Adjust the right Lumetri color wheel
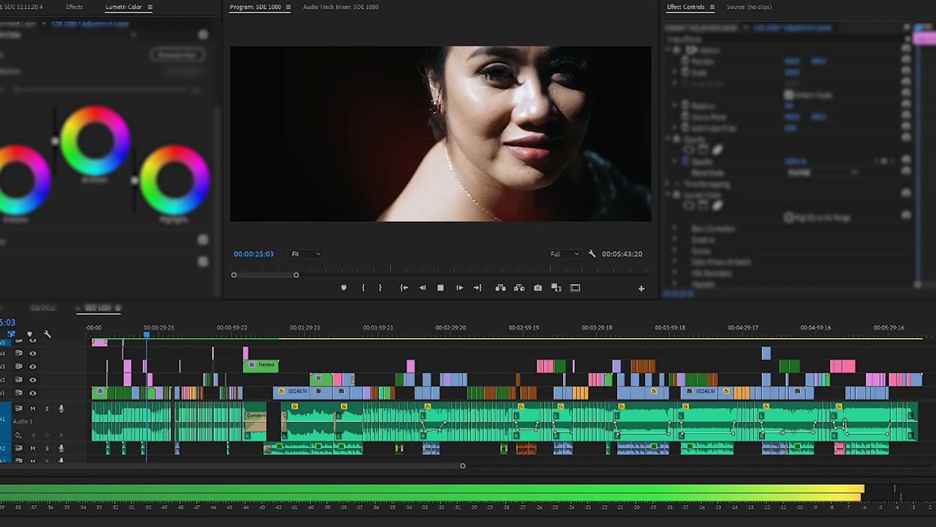This screenshot has width=936, height=527. point(174,180)
